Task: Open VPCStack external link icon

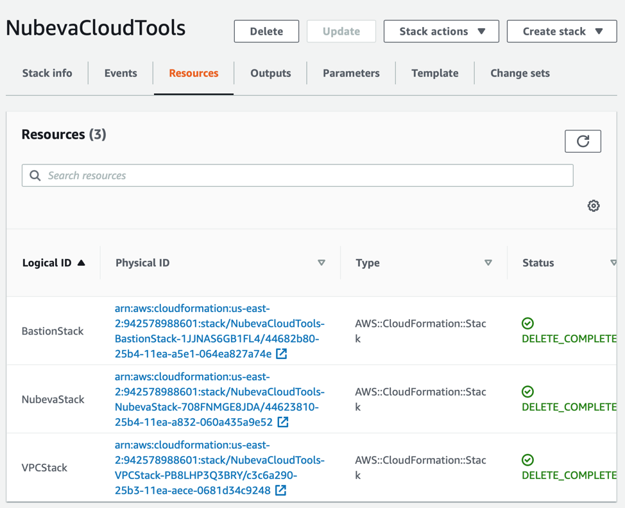Action: [x=280, y=490]
